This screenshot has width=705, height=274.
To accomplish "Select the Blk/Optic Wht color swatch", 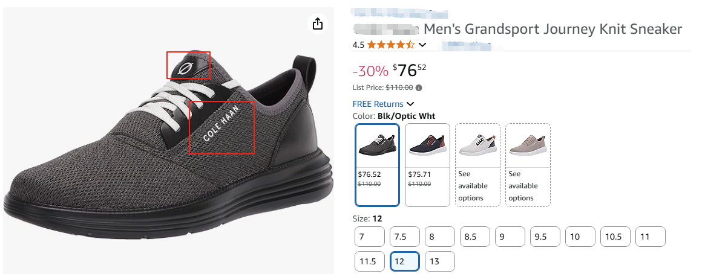I will [x=377, y=164].
